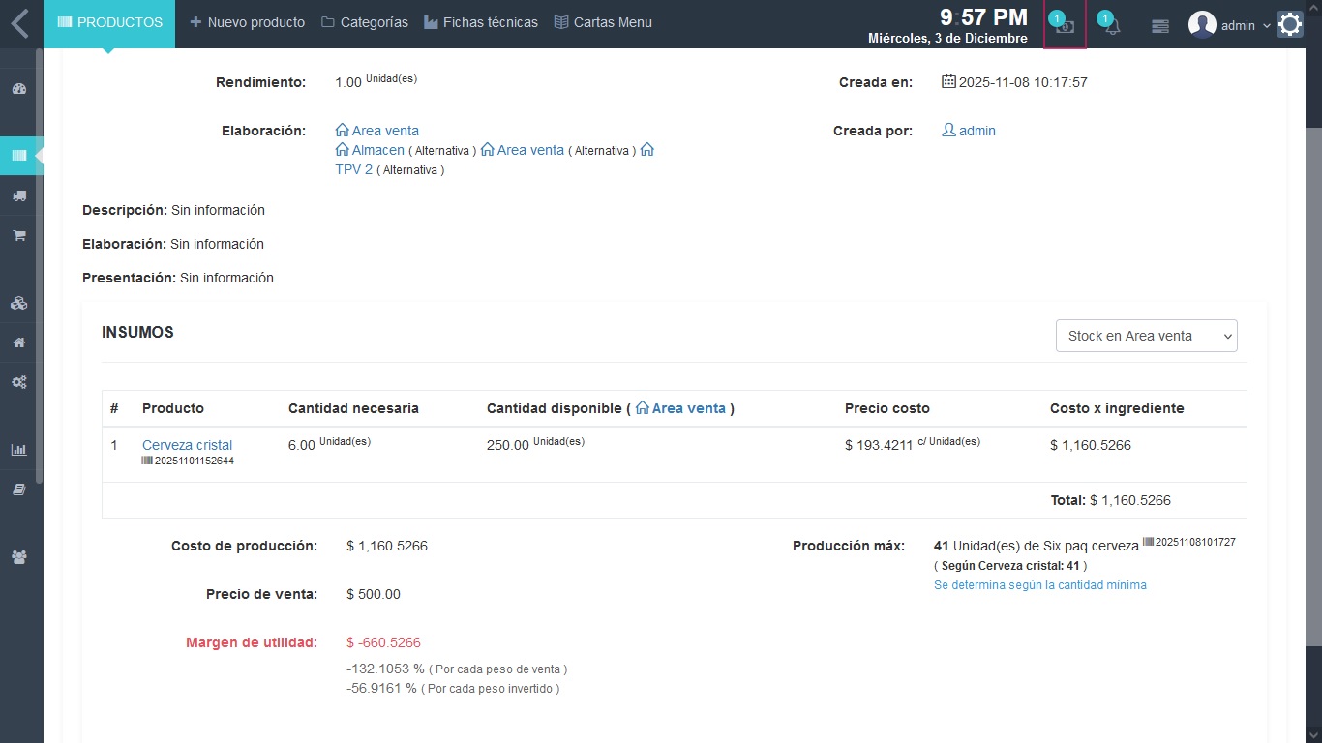The image size is (1322, 743).
Task: Collapse the sidebar with the back chevron
Action: (20, 23)
